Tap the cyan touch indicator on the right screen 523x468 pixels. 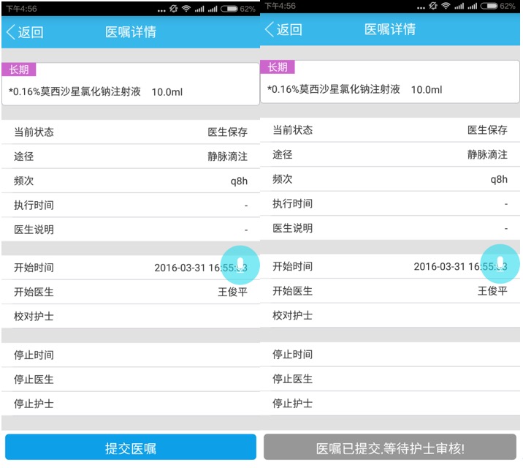(500, 263)
